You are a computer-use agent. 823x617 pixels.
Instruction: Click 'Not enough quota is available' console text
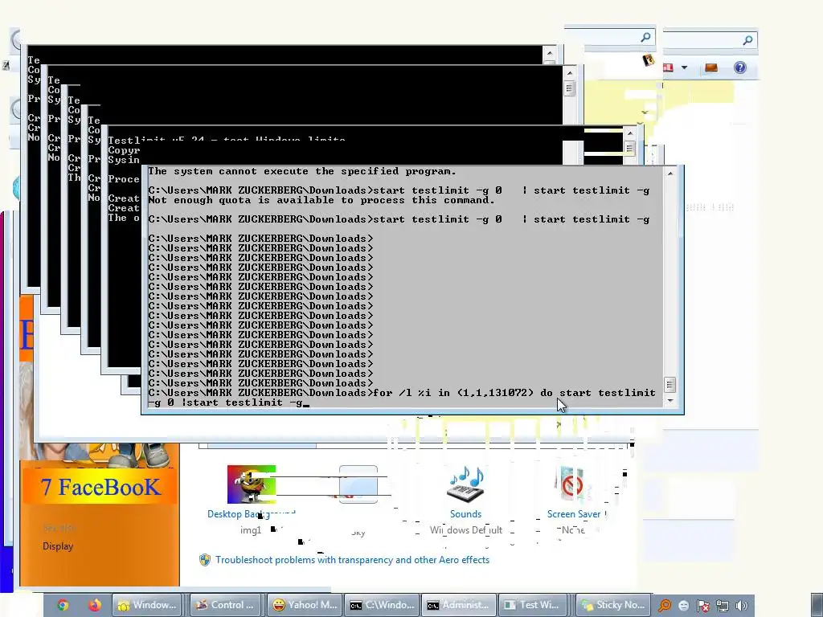coord(321,200)
